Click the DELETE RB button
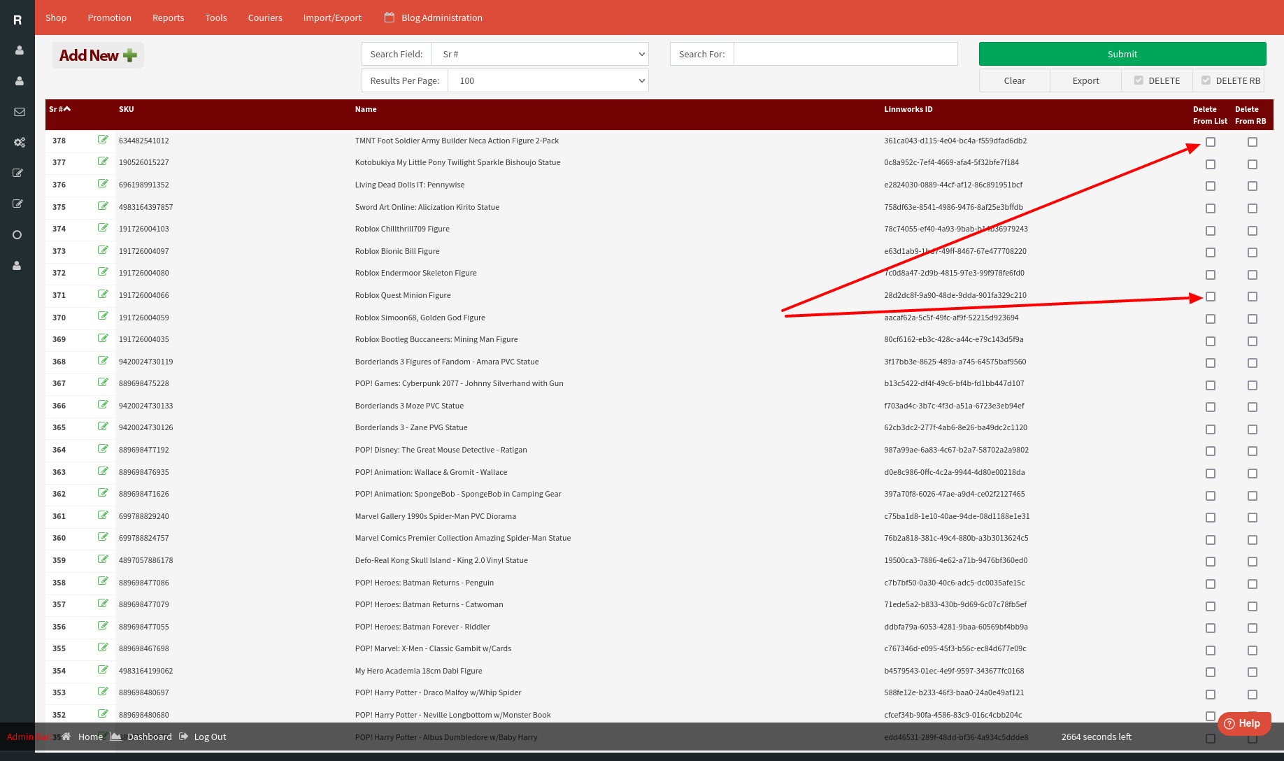1284x761 pixels. point(1230,80)
